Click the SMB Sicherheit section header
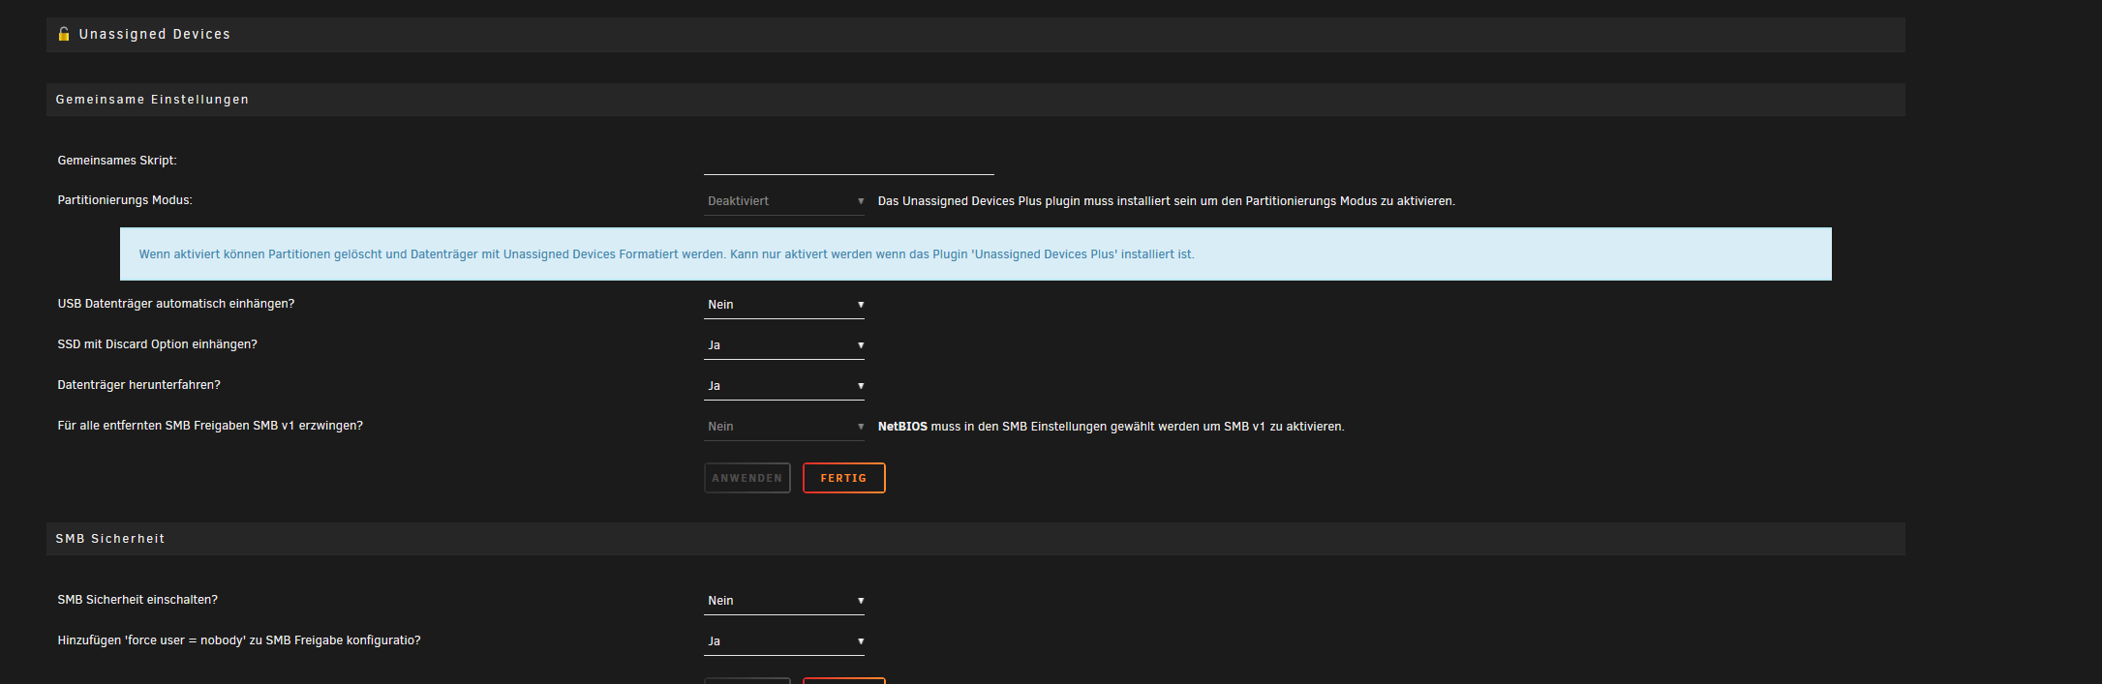 pyautogui.click(x=976, y=539)
